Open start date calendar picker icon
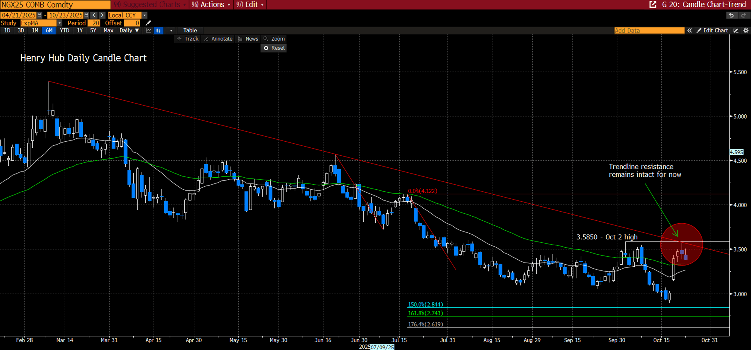The width and height of the screenshot is (751, 350). (x=40, y=15)
